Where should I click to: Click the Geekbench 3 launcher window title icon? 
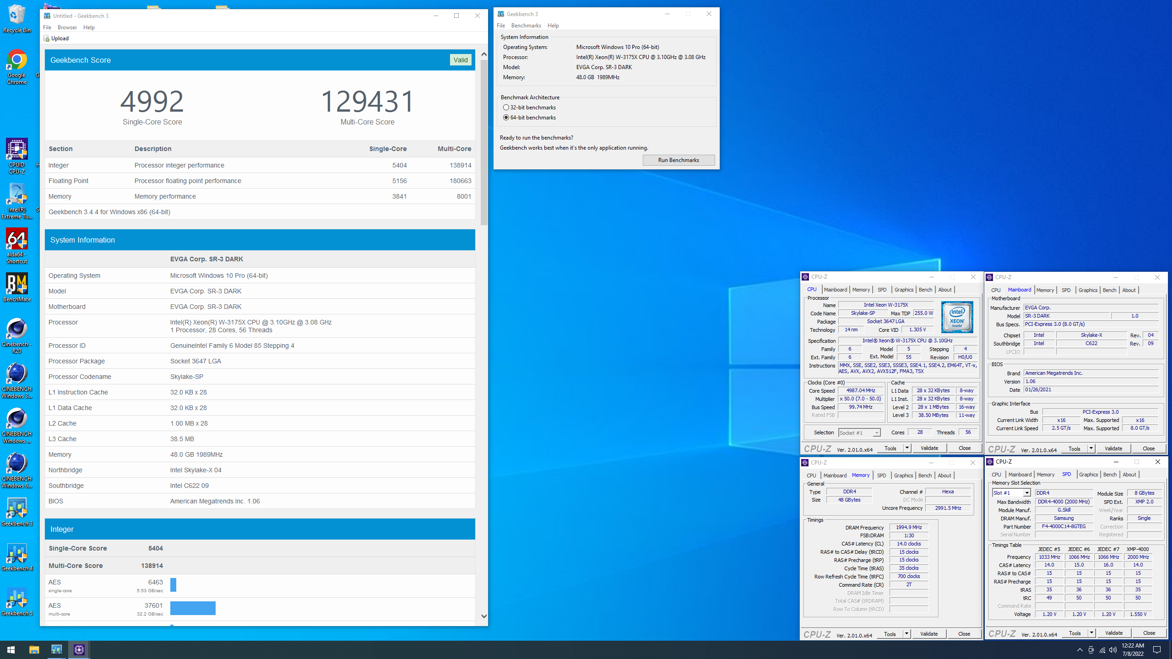tap(501, 14)
